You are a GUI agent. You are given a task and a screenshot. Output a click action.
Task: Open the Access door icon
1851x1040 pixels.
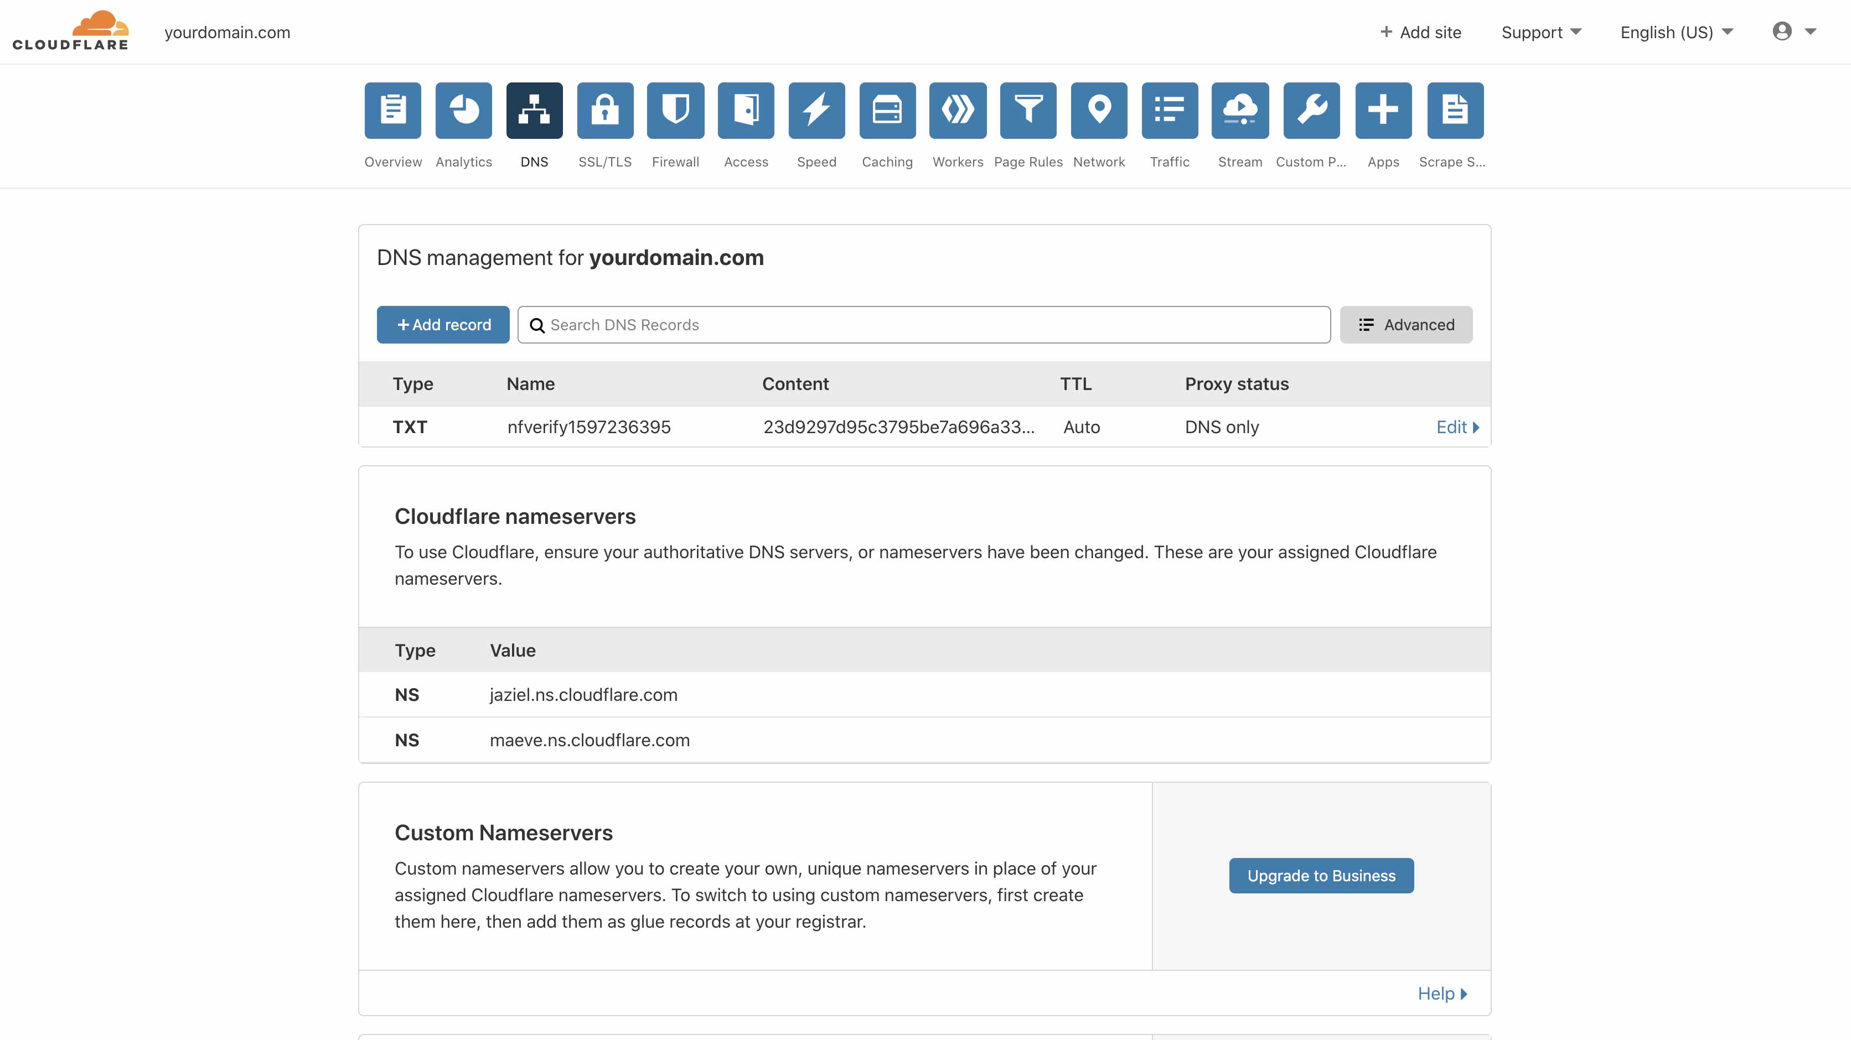point(746,110)
